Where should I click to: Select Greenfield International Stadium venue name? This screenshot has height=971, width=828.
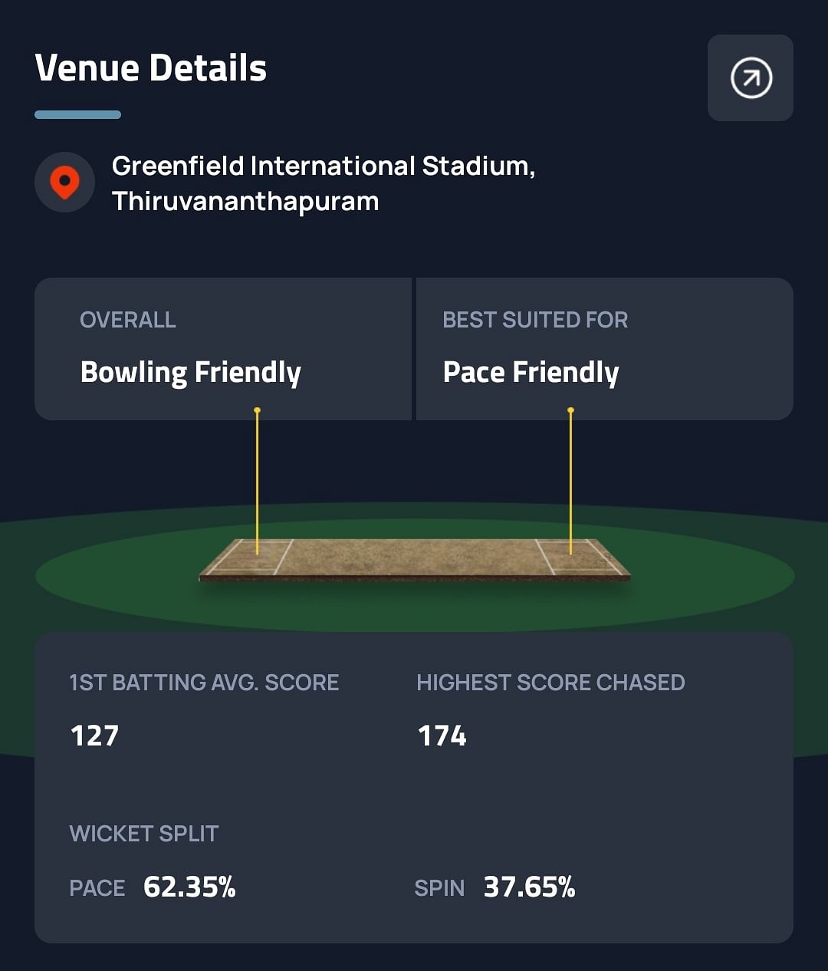tap(323, 166)
